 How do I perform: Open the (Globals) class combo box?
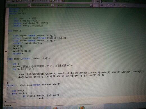pos(18,5)
